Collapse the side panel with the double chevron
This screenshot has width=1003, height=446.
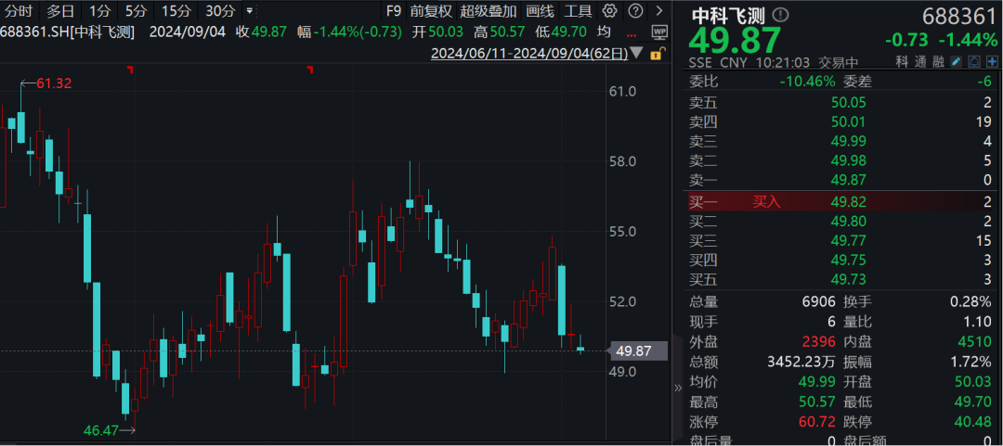pos(678,388)
